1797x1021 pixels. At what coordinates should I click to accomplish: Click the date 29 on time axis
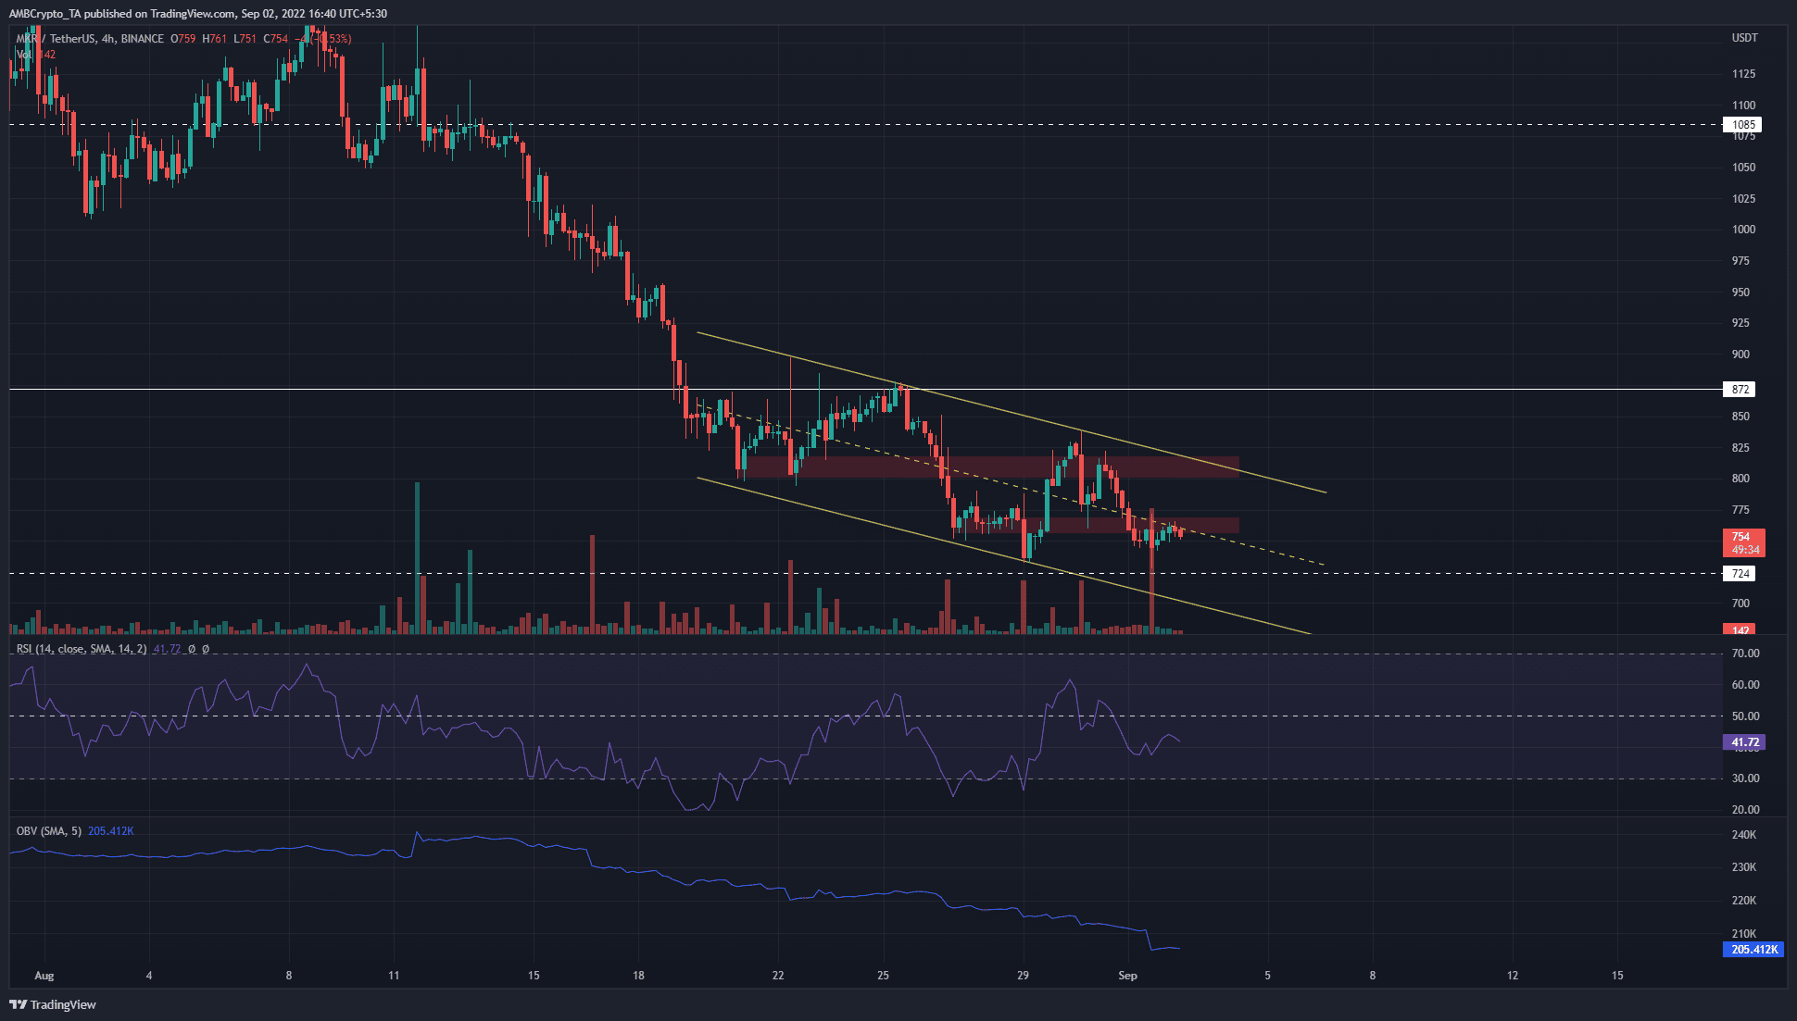click(x=1023, y=976)
